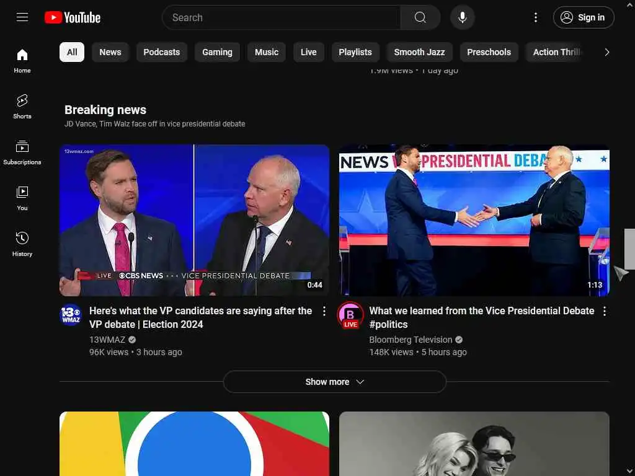Open the Chrome logo video thumbnail
Screen dimensions: 635x476
194,444
